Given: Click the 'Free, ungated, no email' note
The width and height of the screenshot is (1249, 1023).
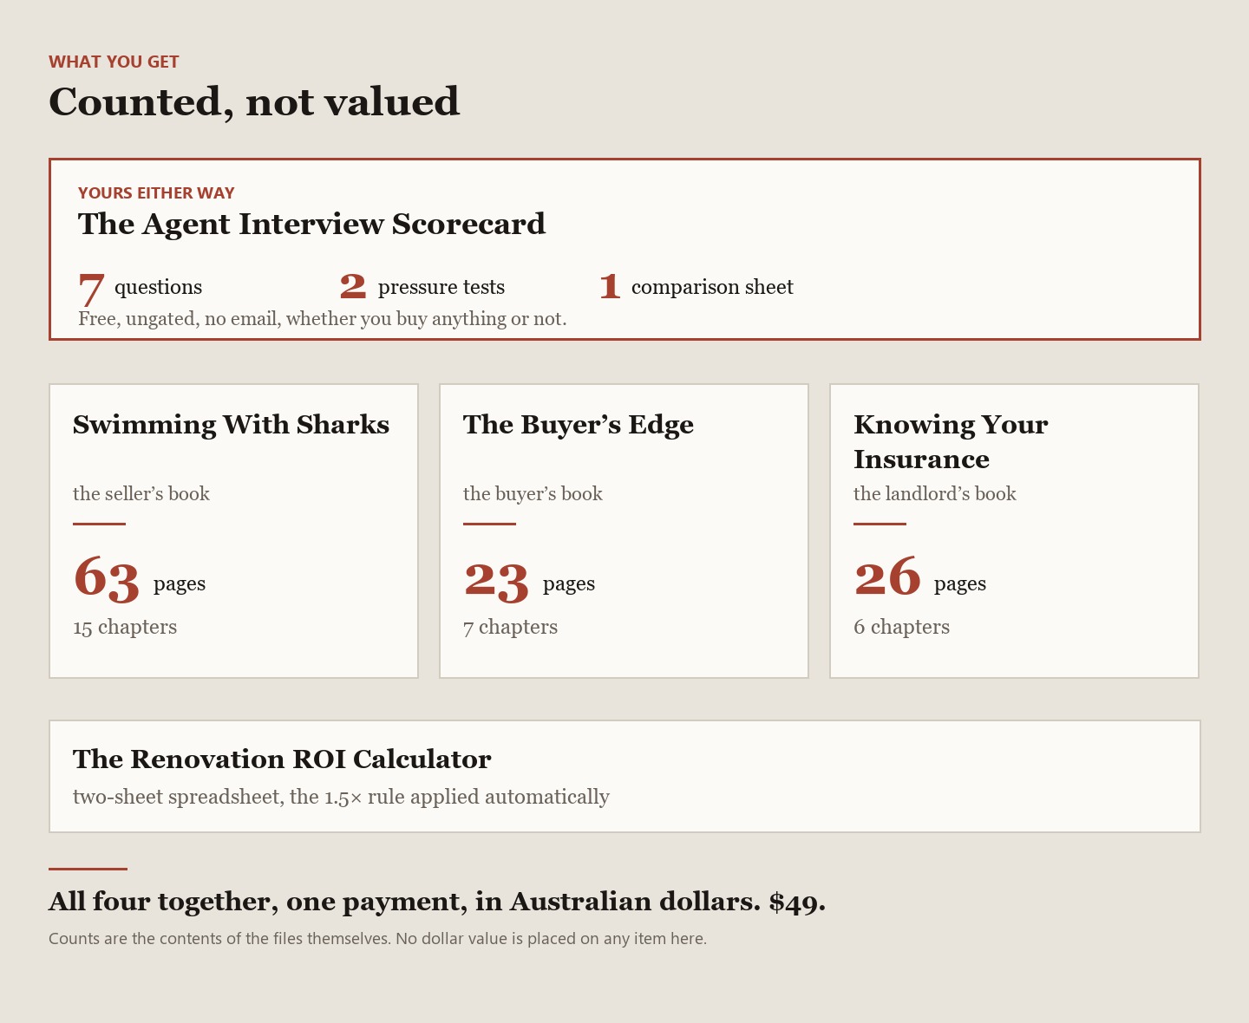Looking at the screenshot, I should coord(322,319).
